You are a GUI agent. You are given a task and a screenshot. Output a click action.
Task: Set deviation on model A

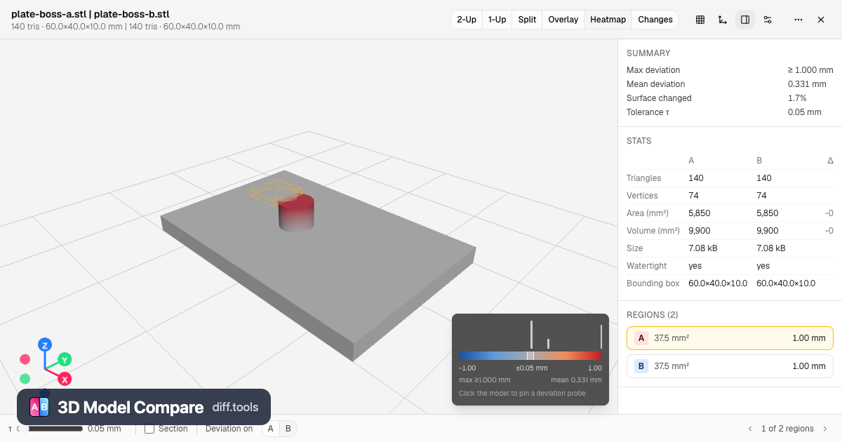271,429
